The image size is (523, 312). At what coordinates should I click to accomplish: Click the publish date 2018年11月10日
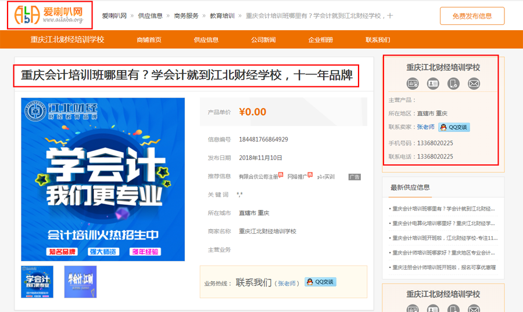click(260, 158)
